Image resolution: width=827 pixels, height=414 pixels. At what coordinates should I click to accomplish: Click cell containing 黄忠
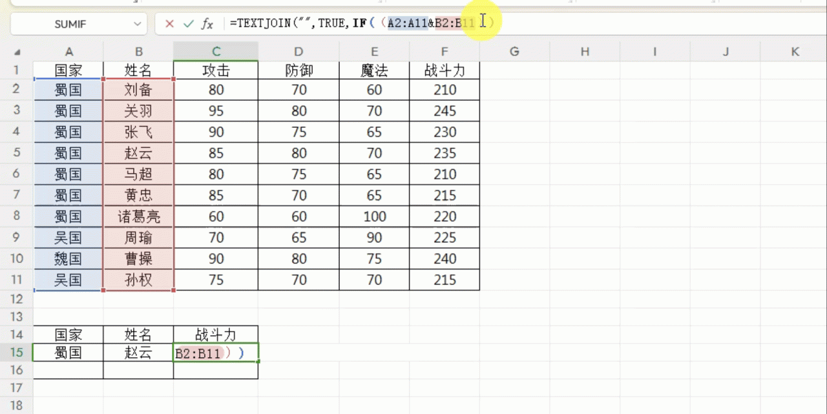click(x=138, y=195)
